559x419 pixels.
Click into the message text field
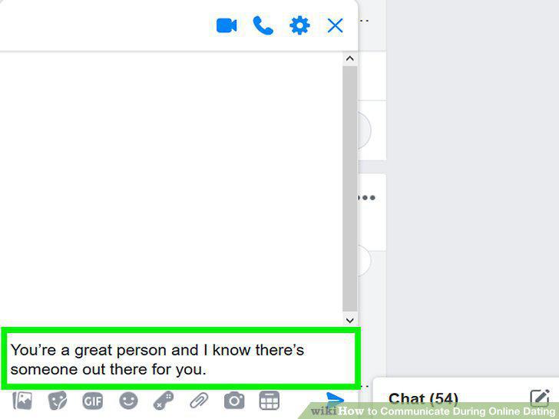(180, 359)
